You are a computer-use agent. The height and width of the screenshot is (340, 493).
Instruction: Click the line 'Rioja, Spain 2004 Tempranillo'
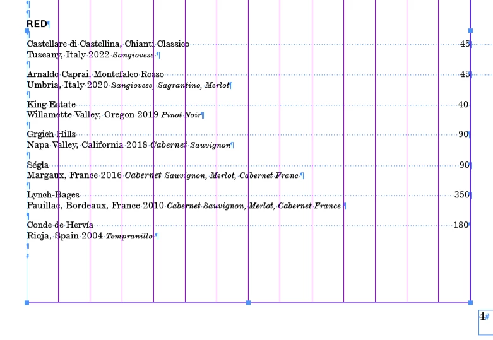90,236
